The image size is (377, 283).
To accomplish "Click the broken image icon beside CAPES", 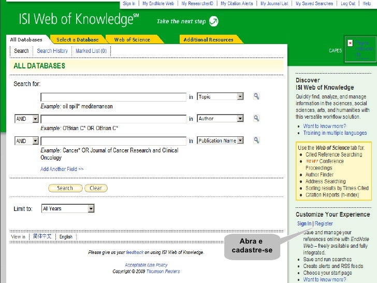I will [350, 43].
